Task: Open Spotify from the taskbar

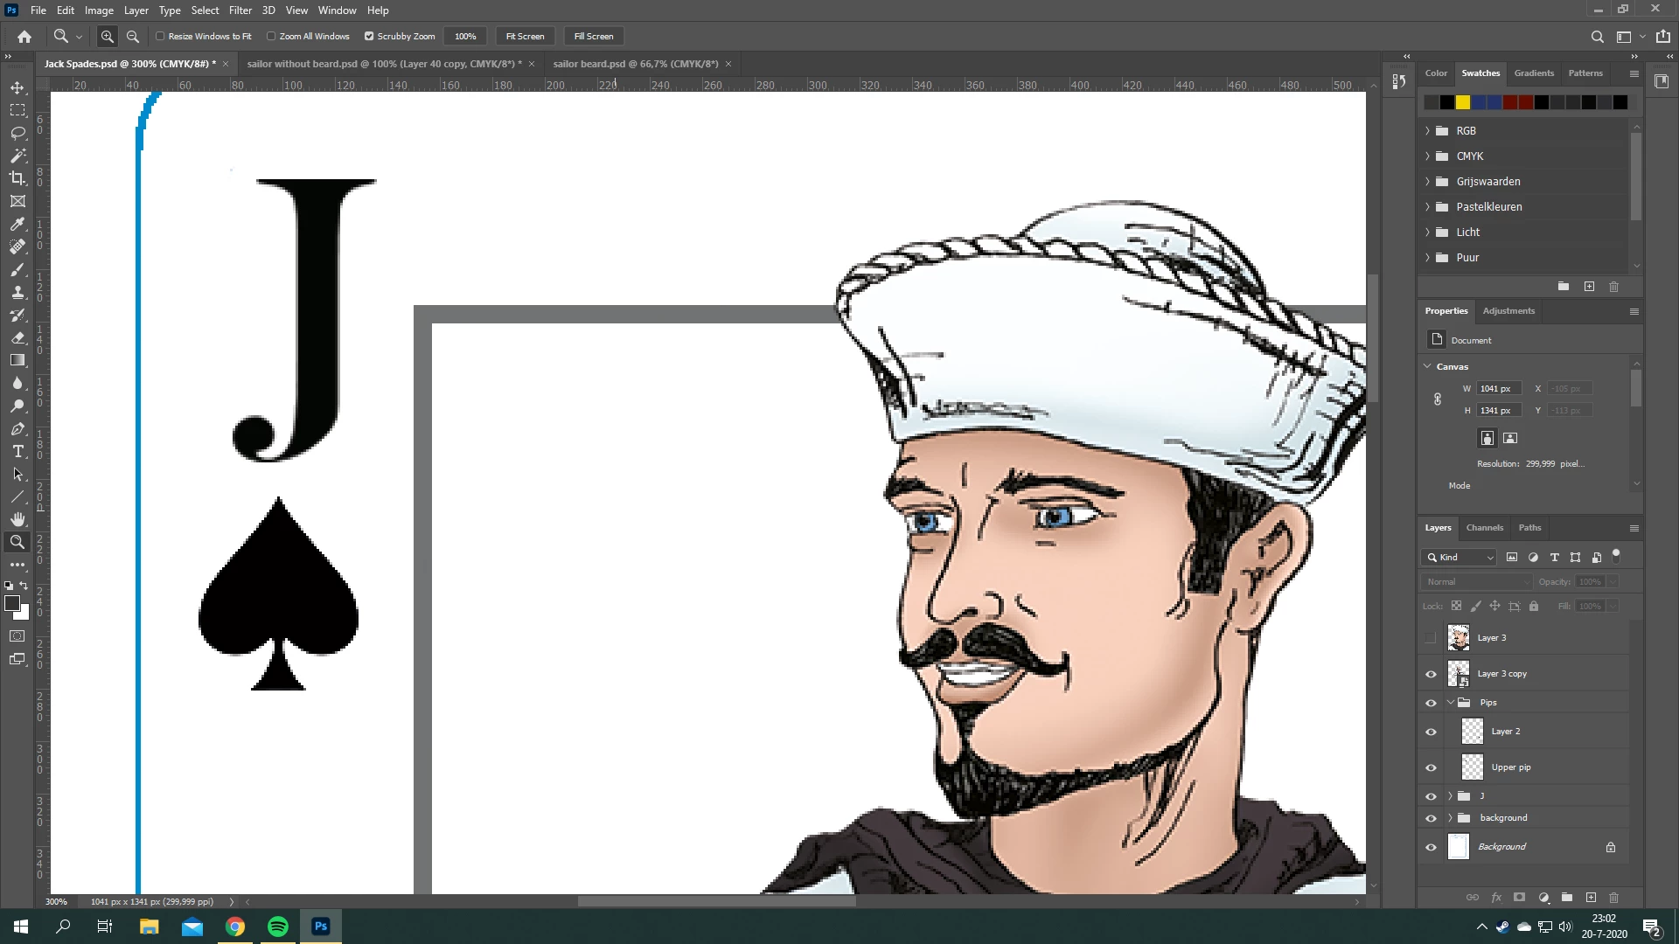Action: [x=278, y=927]
